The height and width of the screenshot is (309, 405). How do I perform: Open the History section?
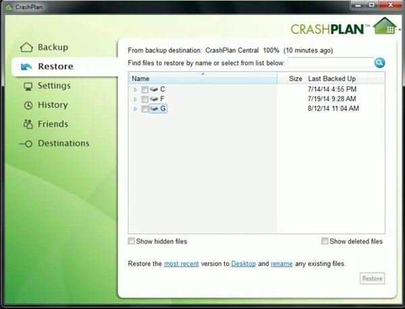(53, 105)
